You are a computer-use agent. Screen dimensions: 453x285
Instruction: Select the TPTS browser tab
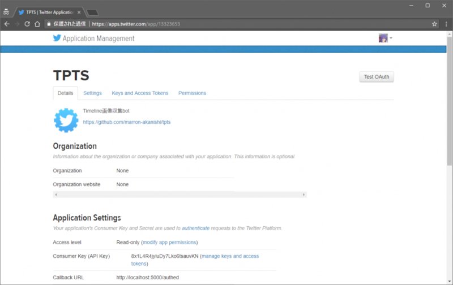49,12
